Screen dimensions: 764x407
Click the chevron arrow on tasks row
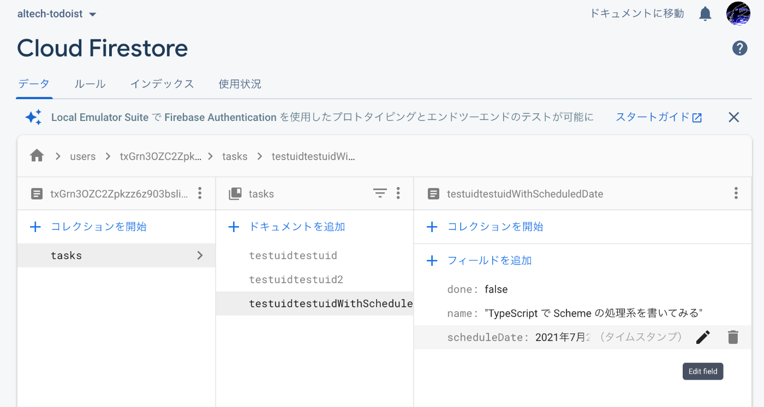pyautogui.click(x=200, y=256)
